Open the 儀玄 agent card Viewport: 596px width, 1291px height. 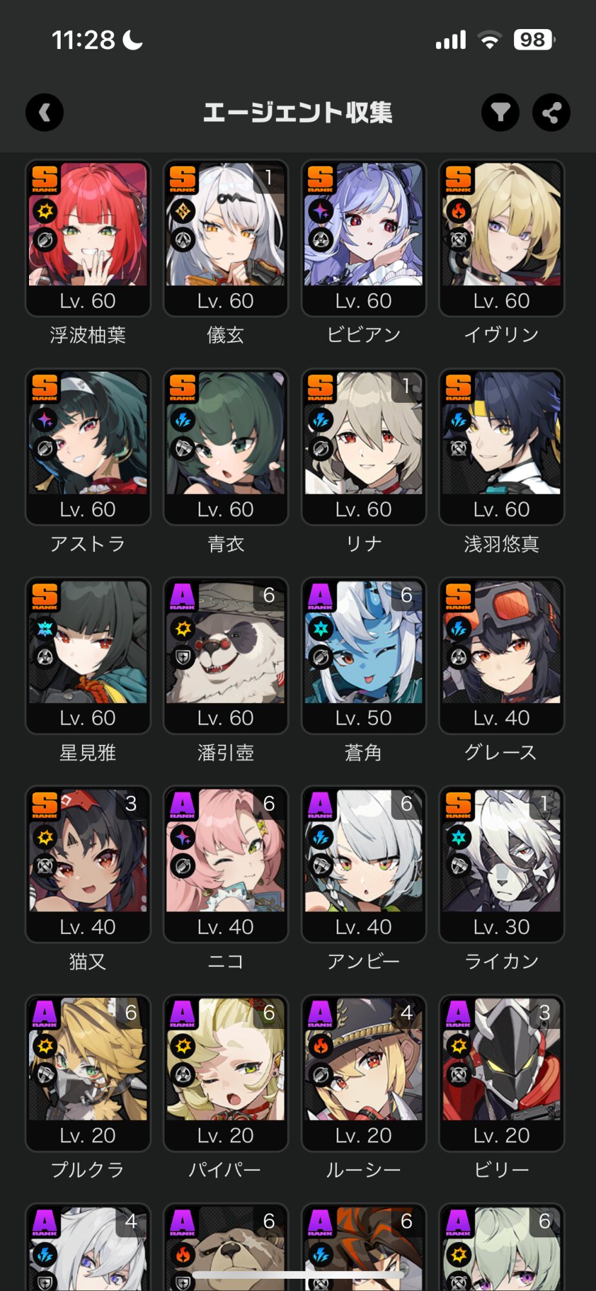(225, 238)
